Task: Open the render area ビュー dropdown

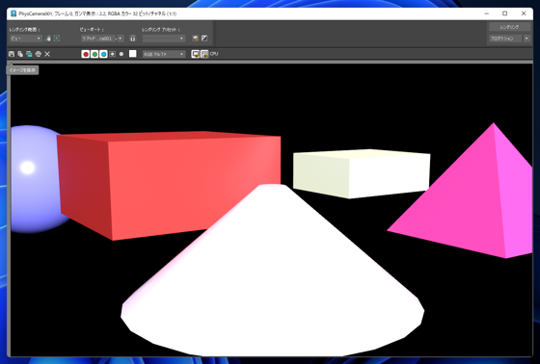Action: click(x=26, y=39)
